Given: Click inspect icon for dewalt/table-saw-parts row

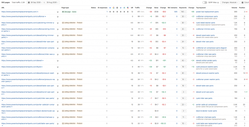Looking at the screenshot, I should pos(58,86).
